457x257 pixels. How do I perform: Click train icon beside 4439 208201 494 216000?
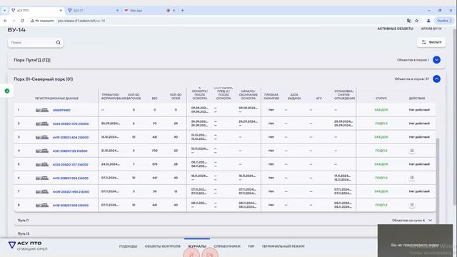pyautogui.click(x=42, y=192)
